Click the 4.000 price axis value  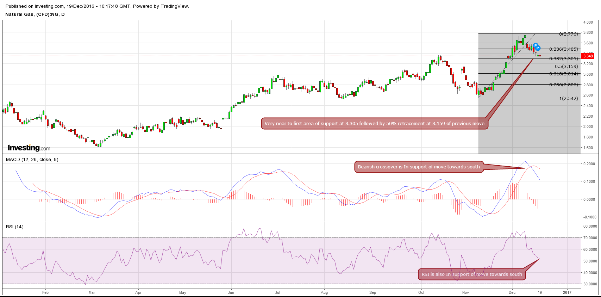pos(588,22)
